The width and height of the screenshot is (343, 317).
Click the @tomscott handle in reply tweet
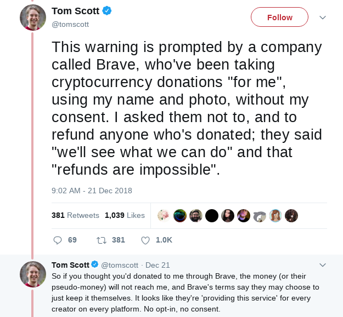pos(120,265)
